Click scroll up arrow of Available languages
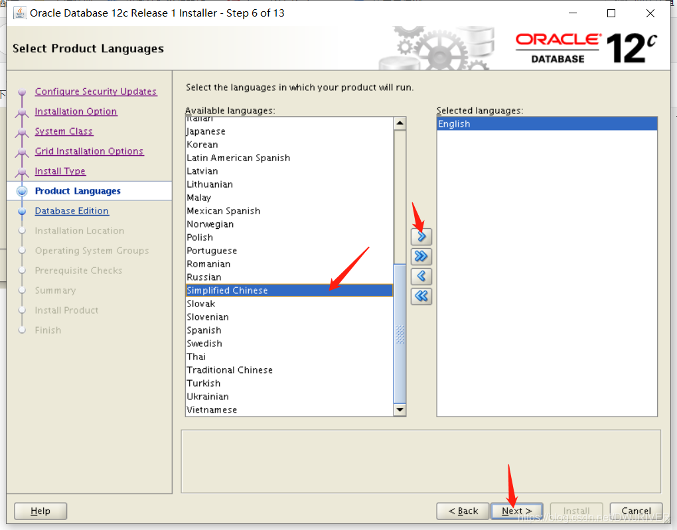 tap(400, 123)
